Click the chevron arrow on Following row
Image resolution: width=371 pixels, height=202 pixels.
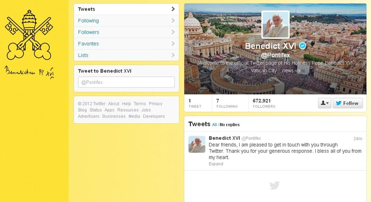coord(173,21)
